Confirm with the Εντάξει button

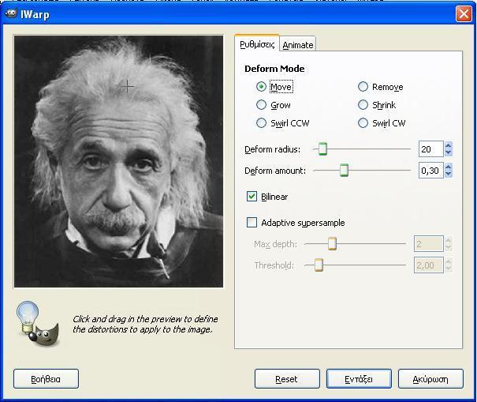click(359, 379)
